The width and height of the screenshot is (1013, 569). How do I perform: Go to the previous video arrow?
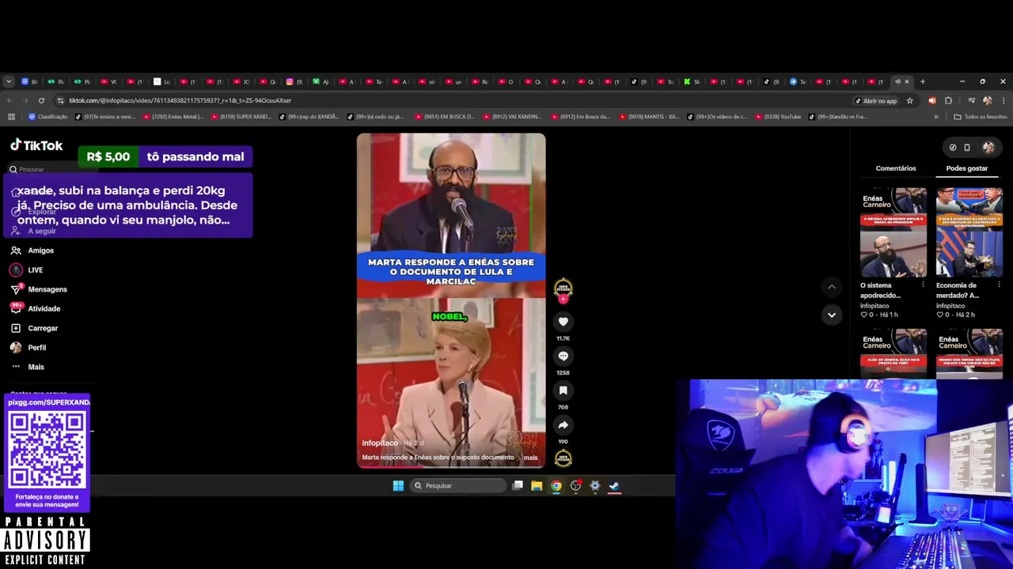831,287
